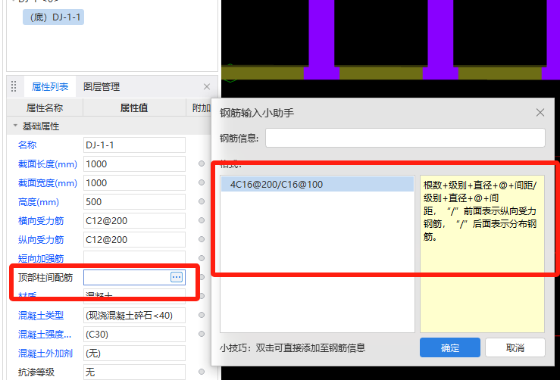Toggle the 附加 circle for 截面宽度(mm)
The width and height of the screenshot is (560, 380).
202,182
